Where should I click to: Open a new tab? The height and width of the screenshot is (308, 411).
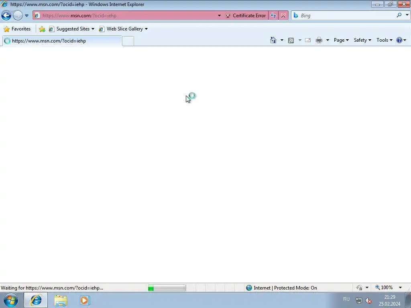click(x=128, y=41)
